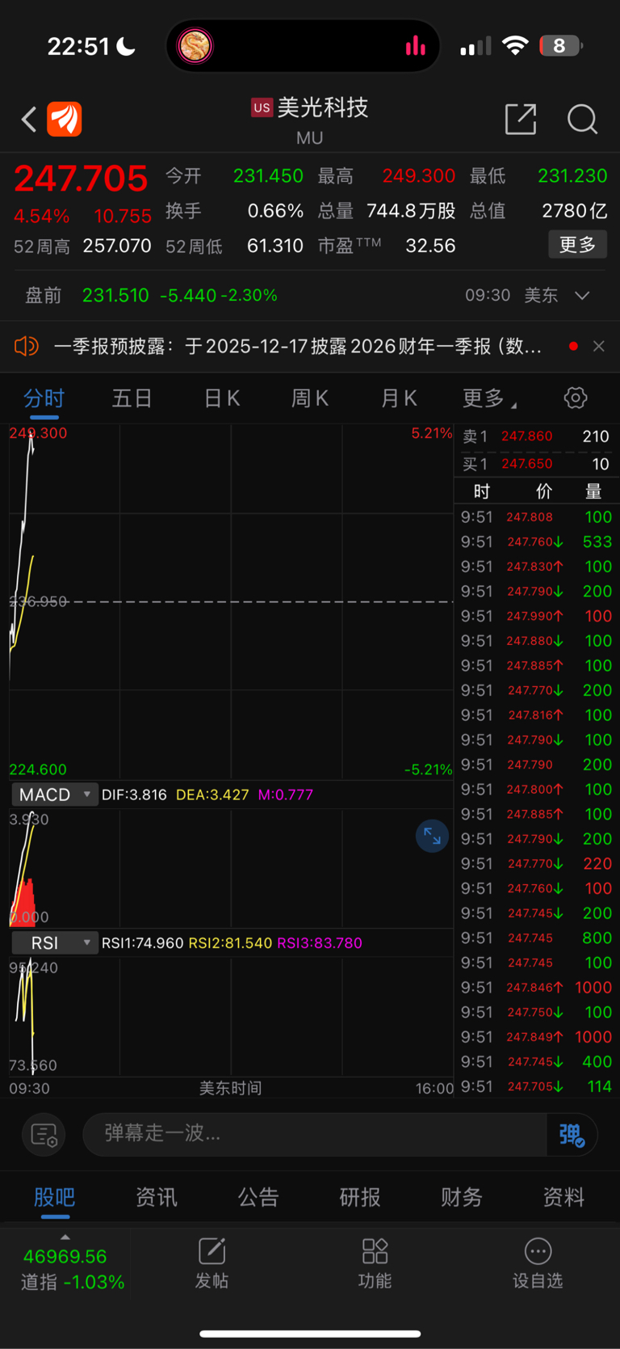The height and width of the screenshot is (1349, 620).
Task: Tap the pre-market price 231.510
Action: tap(115, 296)
